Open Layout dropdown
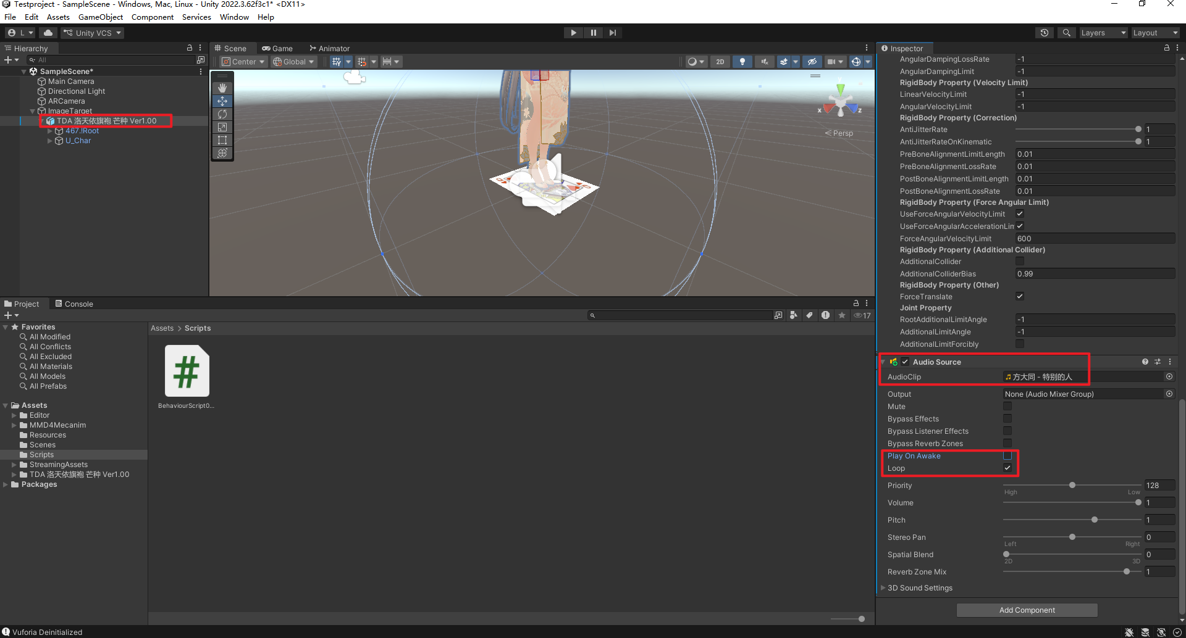 click(1155, 33)
